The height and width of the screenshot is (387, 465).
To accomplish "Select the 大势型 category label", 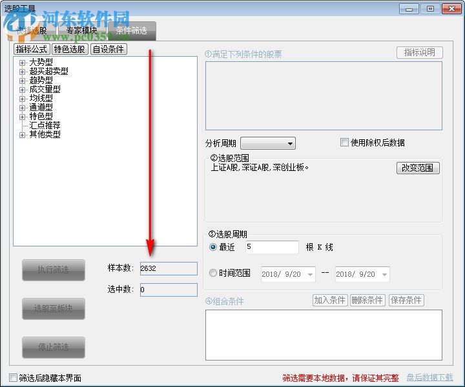I will (41, 62).
